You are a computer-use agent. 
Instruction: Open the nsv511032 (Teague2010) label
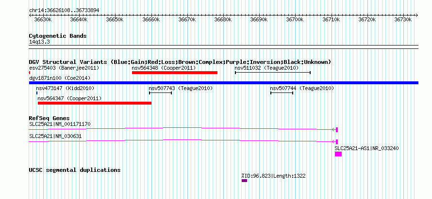pyautogui.click(x=266, y=68)
